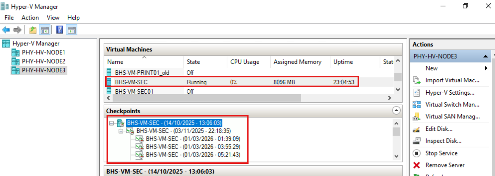Expand the New action submenu arrow
This screenshot has height=176, width=495.
tap(486, 68)
